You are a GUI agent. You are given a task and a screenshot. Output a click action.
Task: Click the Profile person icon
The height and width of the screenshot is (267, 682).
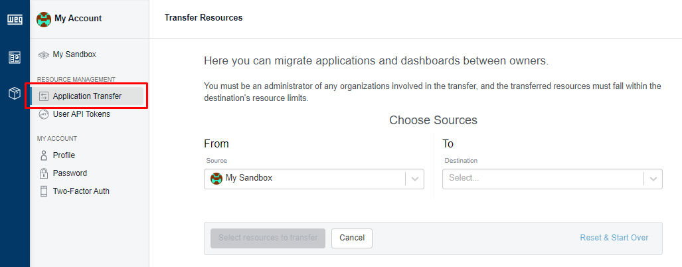[x=43, y=155]
